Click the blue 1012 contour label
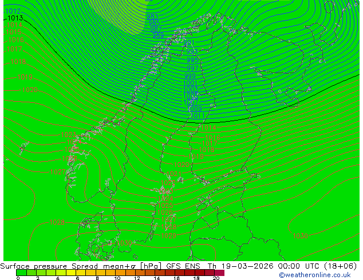Viewport: 363px width, 280px height. click(13, 11)
